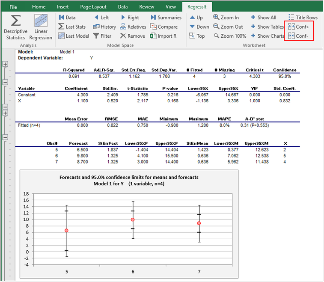Toggle Show Tables on worksheet

268,27
